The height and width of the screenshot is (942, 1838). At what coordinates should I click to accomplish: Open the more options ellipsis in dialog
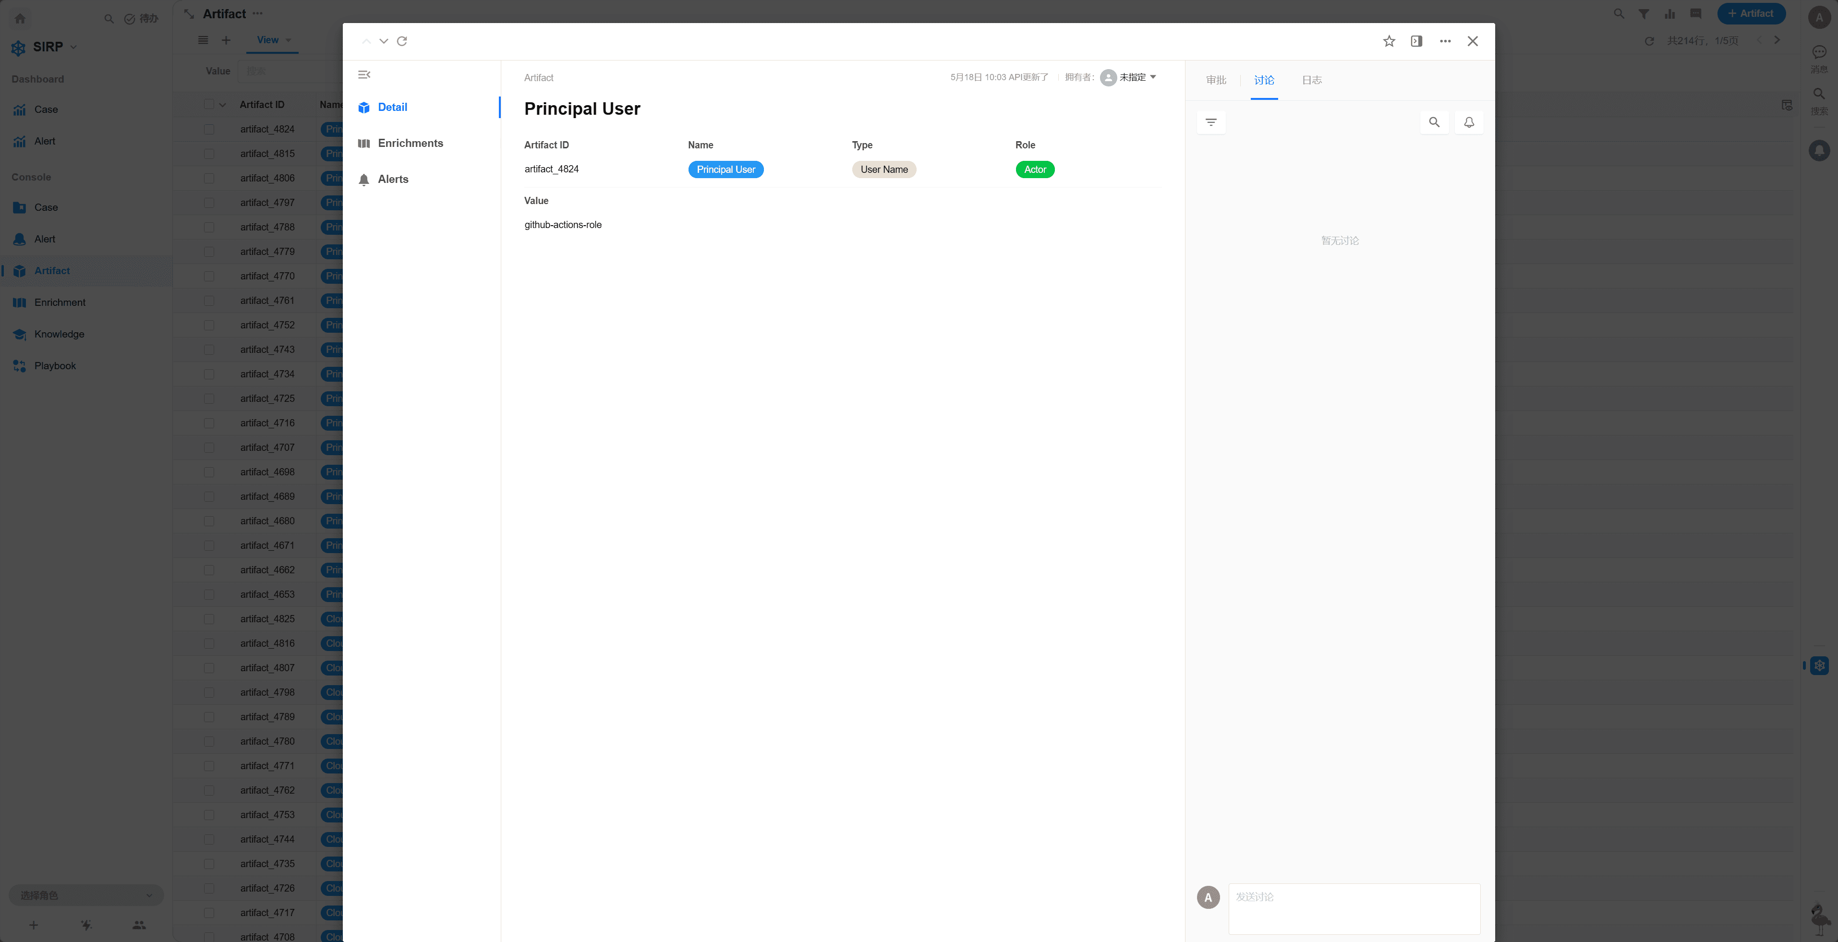(x=1445, y=41)
